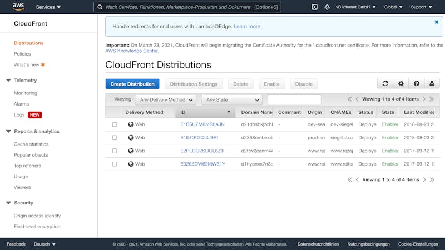The image size is (445, 250).
Task: Open the Any Delivery Method dropdown
Action: [x=166, y=100]
